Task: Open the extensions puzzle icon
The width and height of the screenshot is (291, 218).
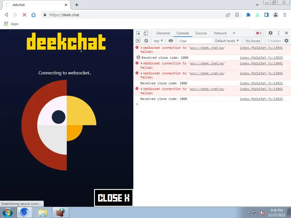Action: click(x=248, y=15)
